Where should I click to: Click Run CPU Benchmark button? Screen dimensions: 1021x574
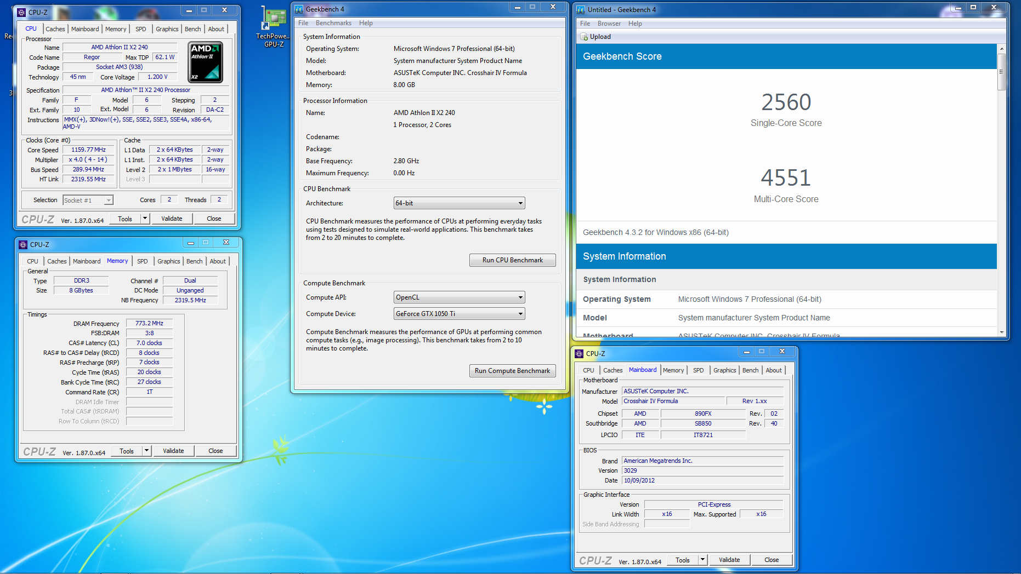(x=513, y=260)
